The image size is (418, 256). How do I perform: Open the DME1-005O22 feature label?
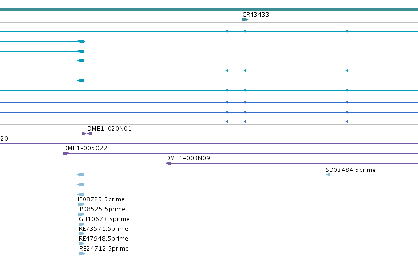85,148
